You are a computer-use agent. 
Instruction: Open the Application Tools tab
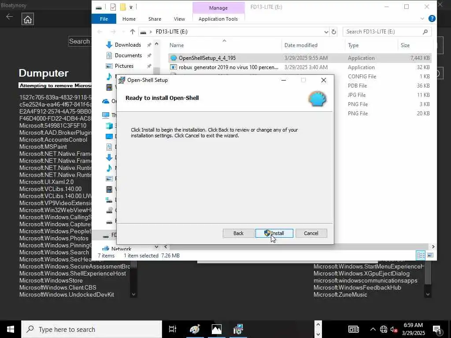[218, 19]
